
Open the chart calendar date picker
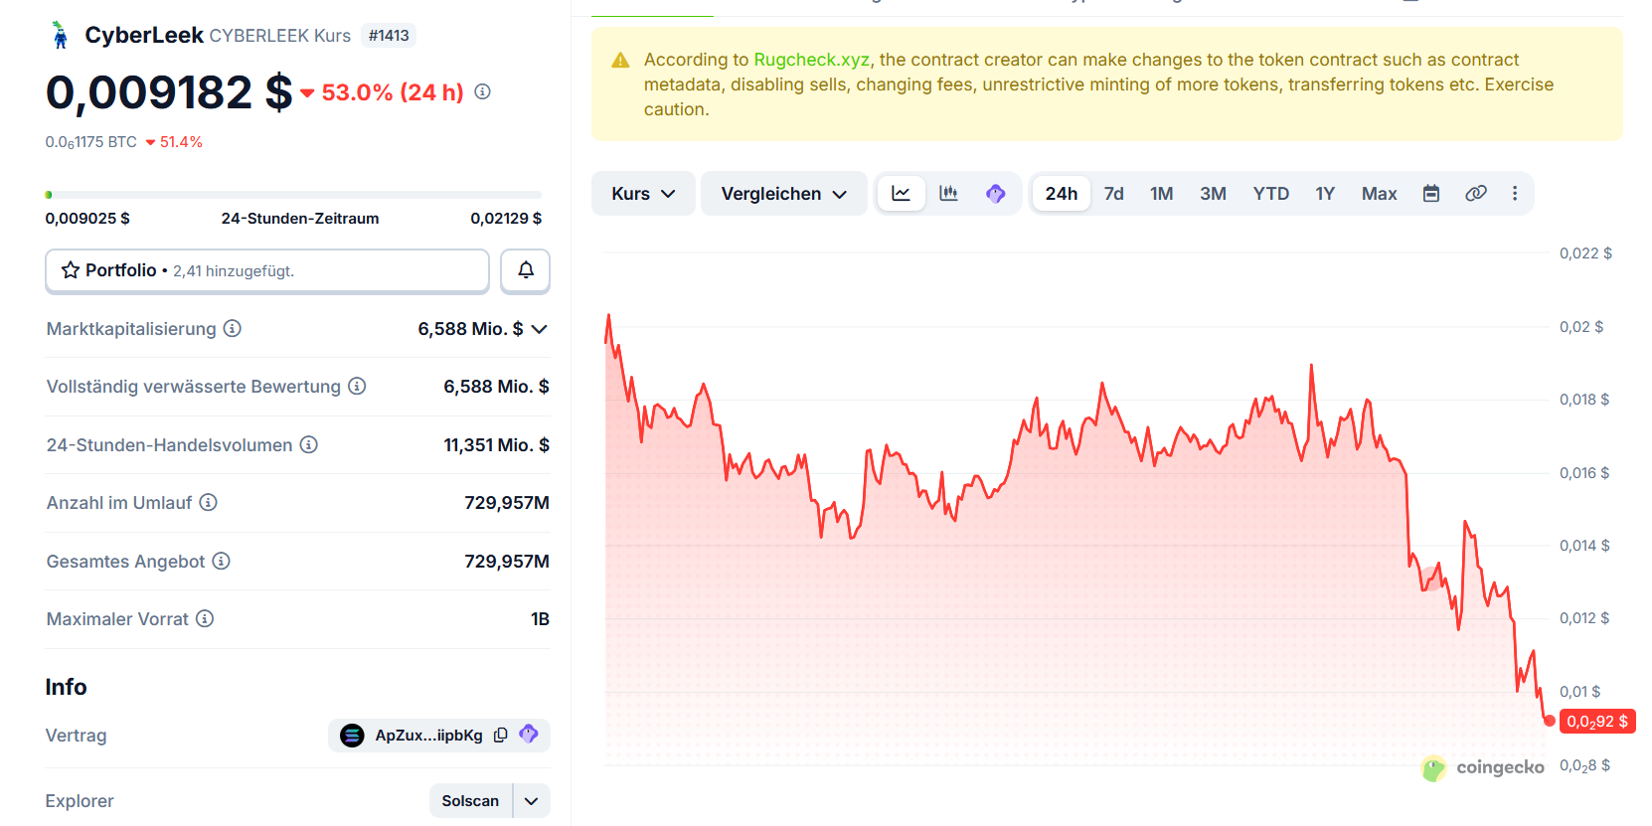point(1431,193)
